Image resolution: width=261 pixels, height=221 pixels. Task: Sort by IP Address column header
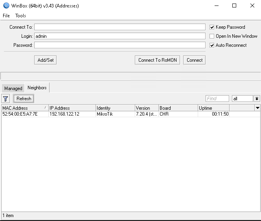72,108
